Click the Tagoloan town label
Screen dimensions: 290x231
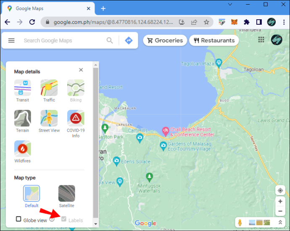click(253, 69)
